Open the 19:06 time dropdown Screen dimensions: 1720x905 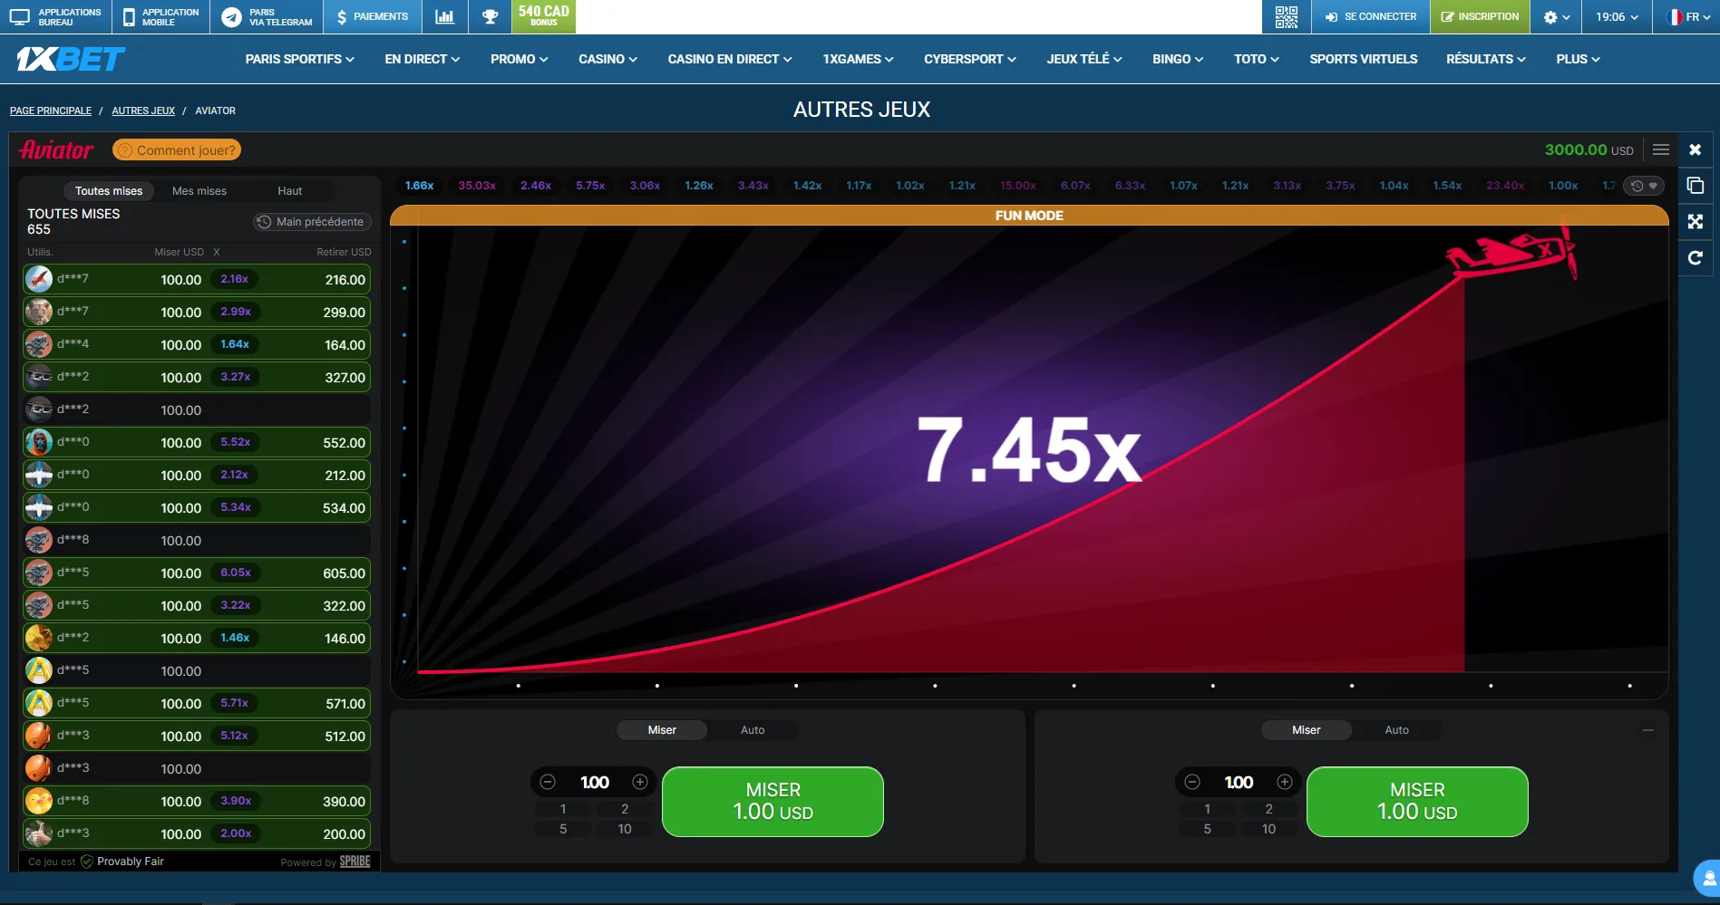(x=1618, y=16)
